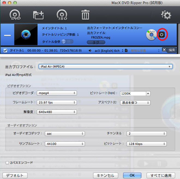Open the ビデオデコーダ mpeg4 dropdown
180x179 pixels.
coord(57,93)
